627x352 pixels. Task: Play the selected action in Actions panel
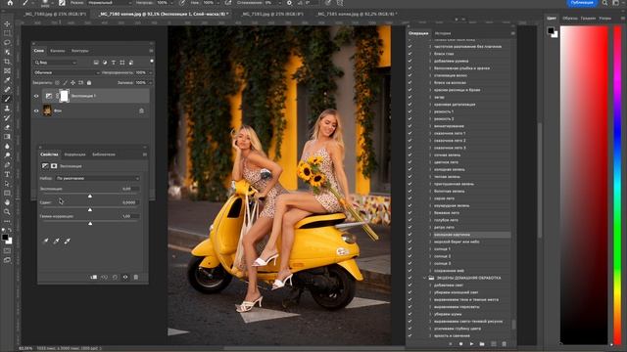pyautogui.click(x=471, y=343)
